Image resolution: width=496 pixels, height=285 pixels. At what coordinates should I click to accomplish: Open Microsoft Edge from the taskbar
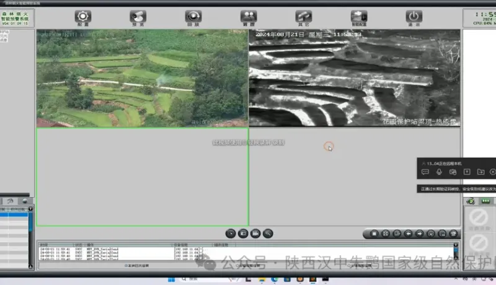(275, 279)
